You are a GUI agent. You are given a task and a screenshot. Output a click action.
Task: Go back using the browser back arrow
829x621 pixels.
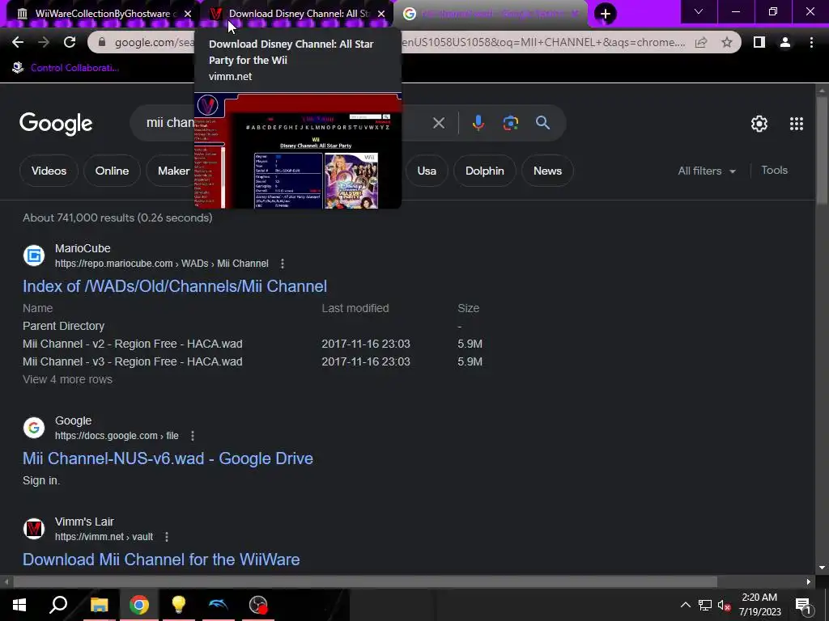18,42
